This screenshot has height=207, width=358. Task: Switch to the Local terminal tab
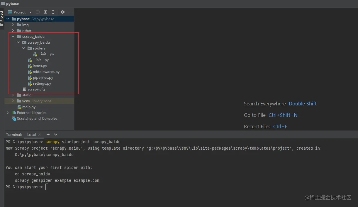[31, 135]
